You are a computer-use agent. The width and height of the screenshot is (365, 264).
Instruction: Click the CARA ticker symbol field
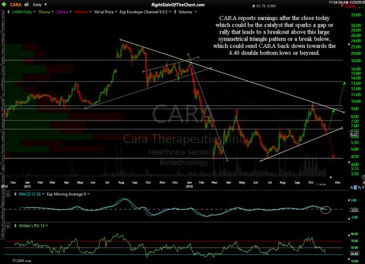[15, 5]
